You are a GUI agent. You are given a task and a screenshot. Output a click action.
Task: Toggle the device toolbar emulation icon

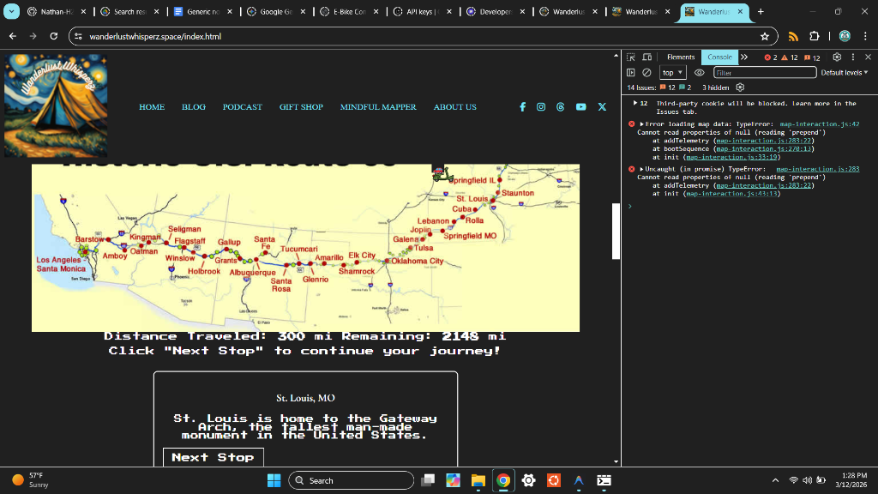point(646,57)
